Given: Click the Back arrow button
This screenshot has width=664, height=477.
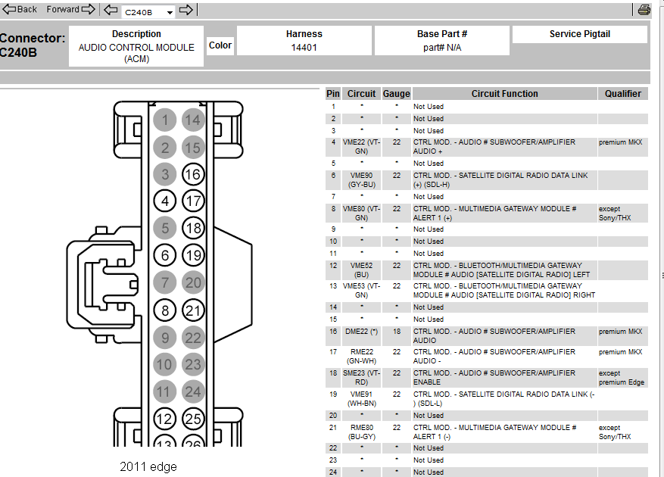Looking at the screenshot, I should [20, 9].
